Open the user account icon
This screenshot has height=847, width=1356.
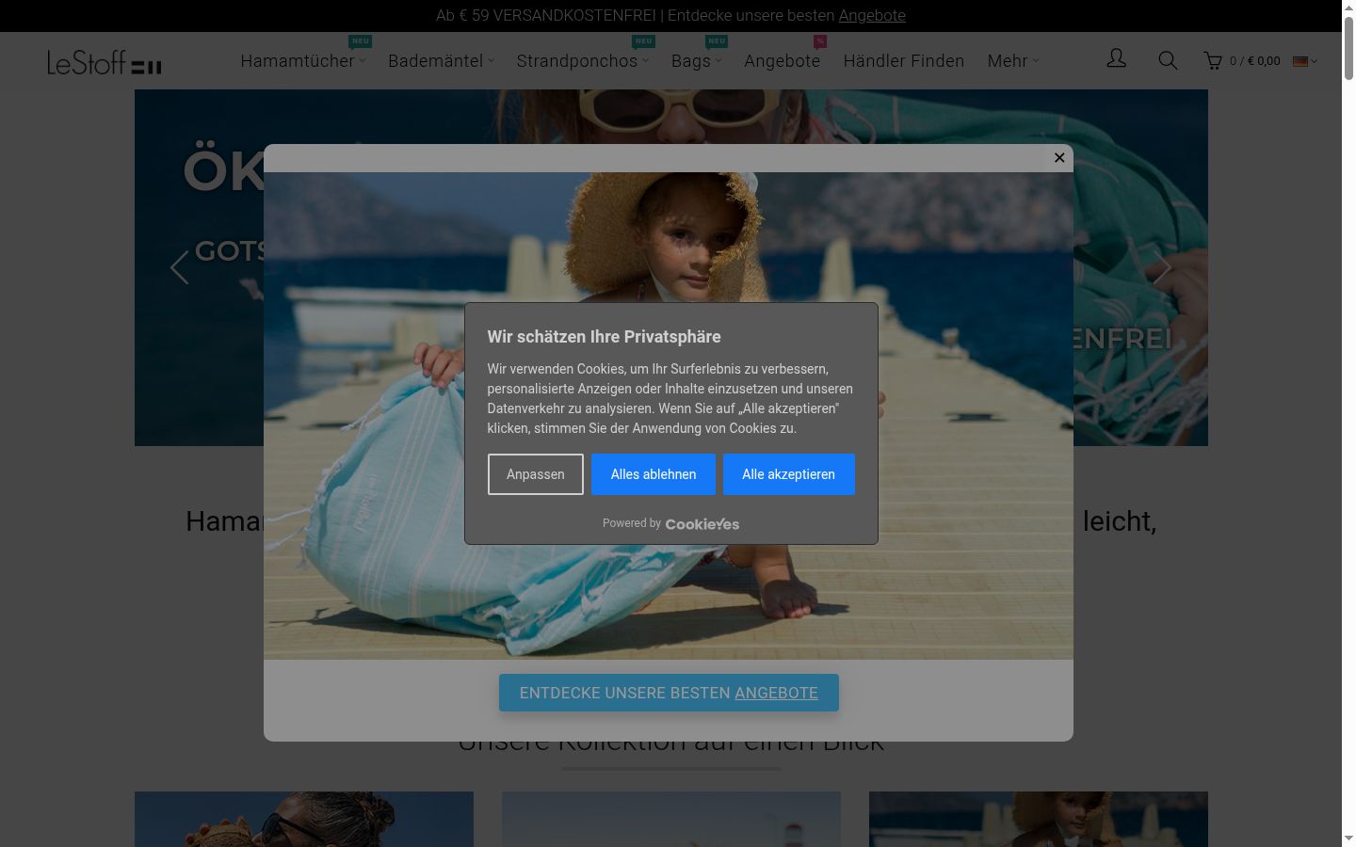click(x=1116, y=59)
